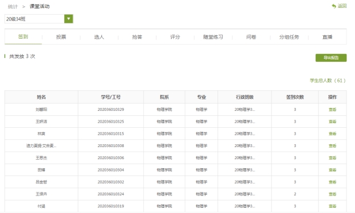
Task: Open the 随堂练习 tab
Action: coord(213,37)
